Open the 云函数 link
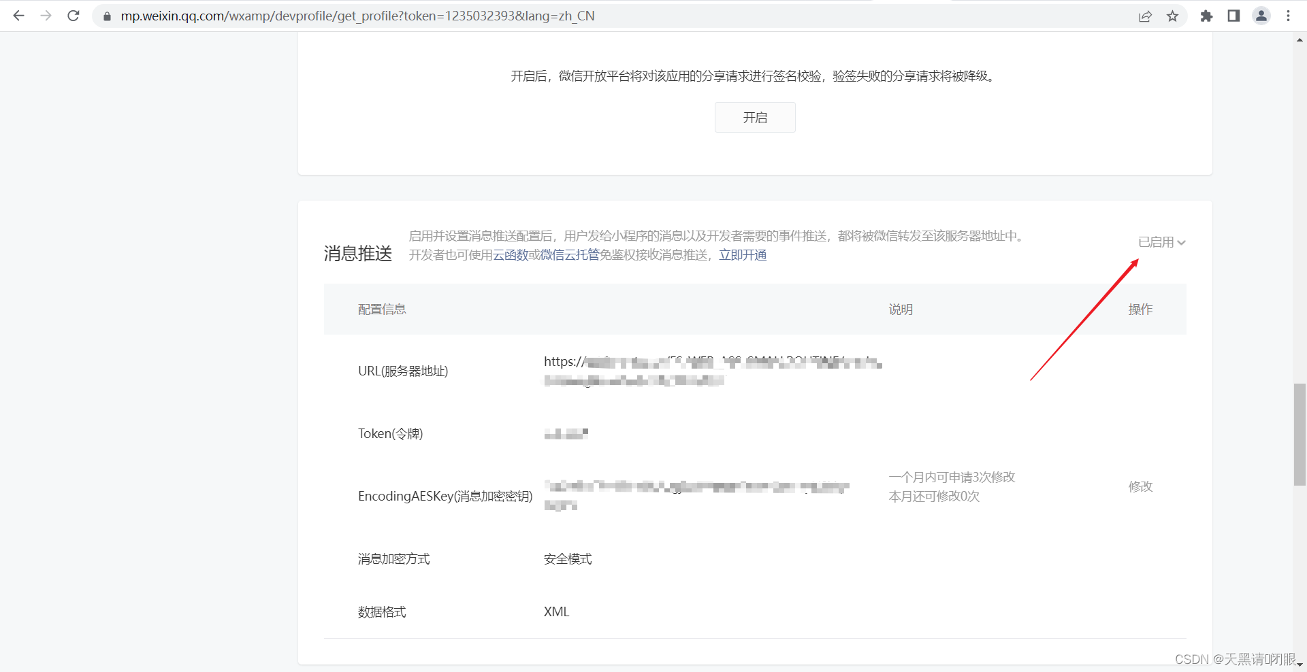Screen dimensions: 1307x672 click(x=511, y=255)
